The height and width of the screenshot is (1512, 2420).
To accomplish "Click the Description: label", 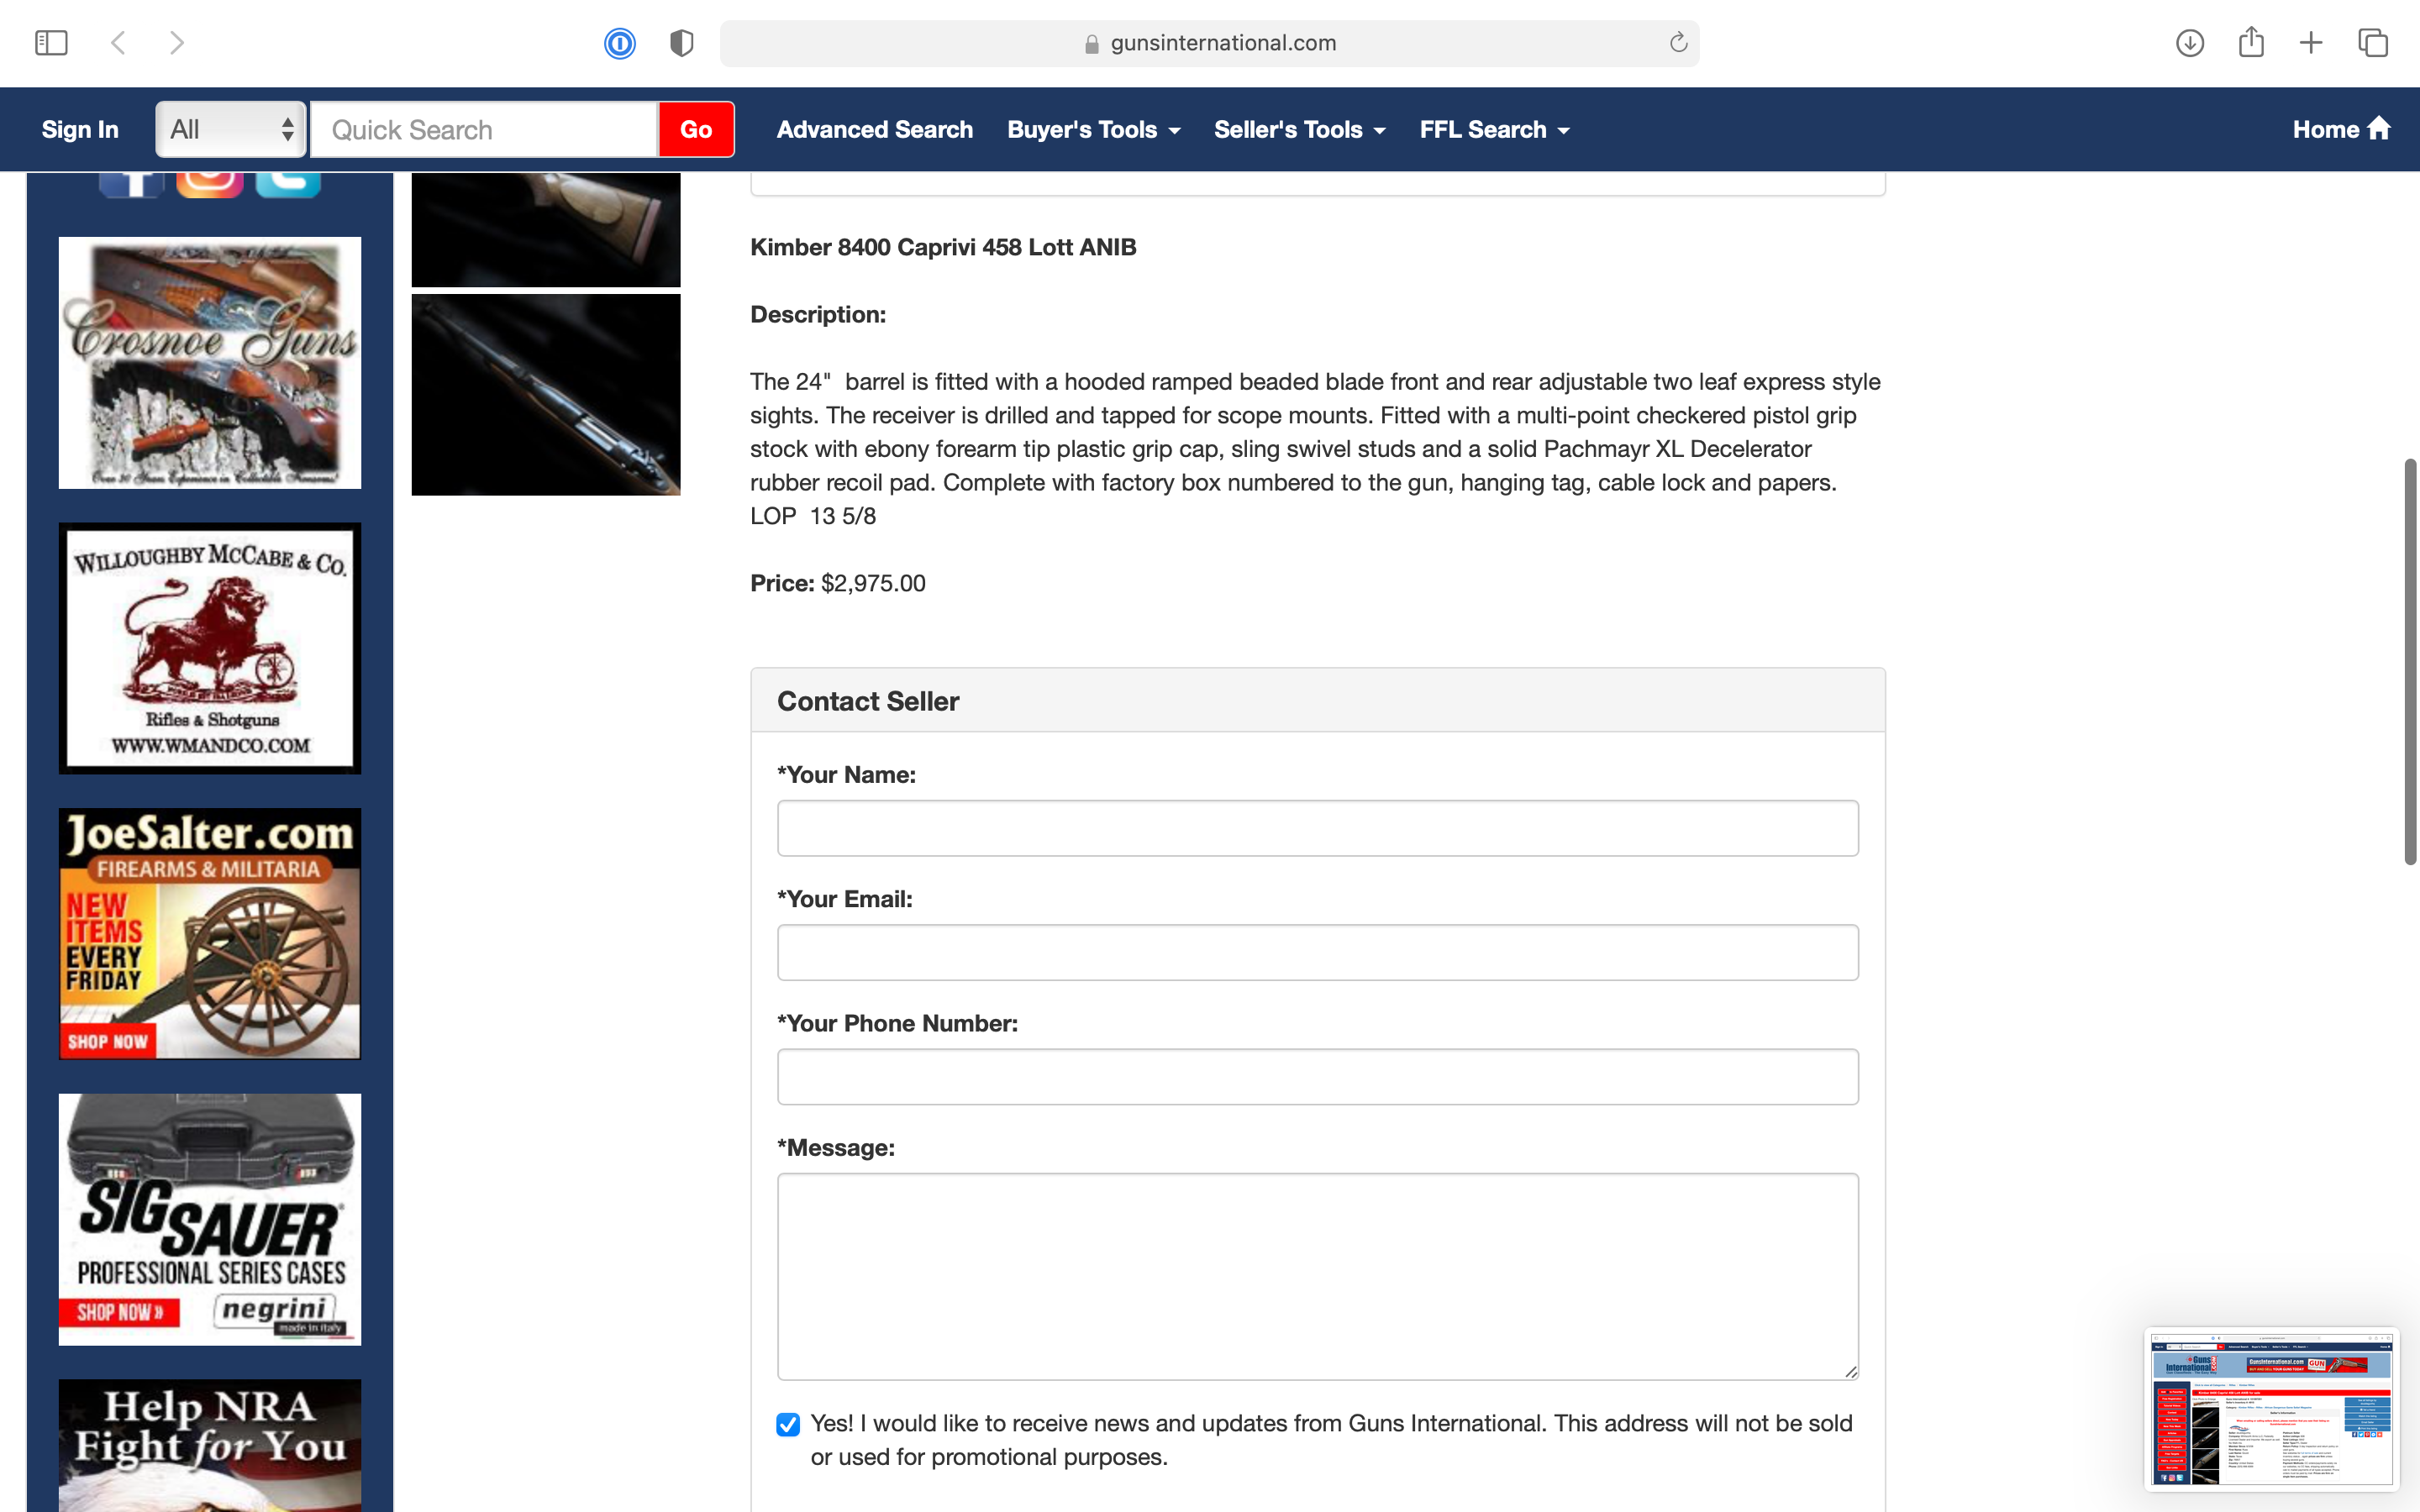I will (818, 314).
